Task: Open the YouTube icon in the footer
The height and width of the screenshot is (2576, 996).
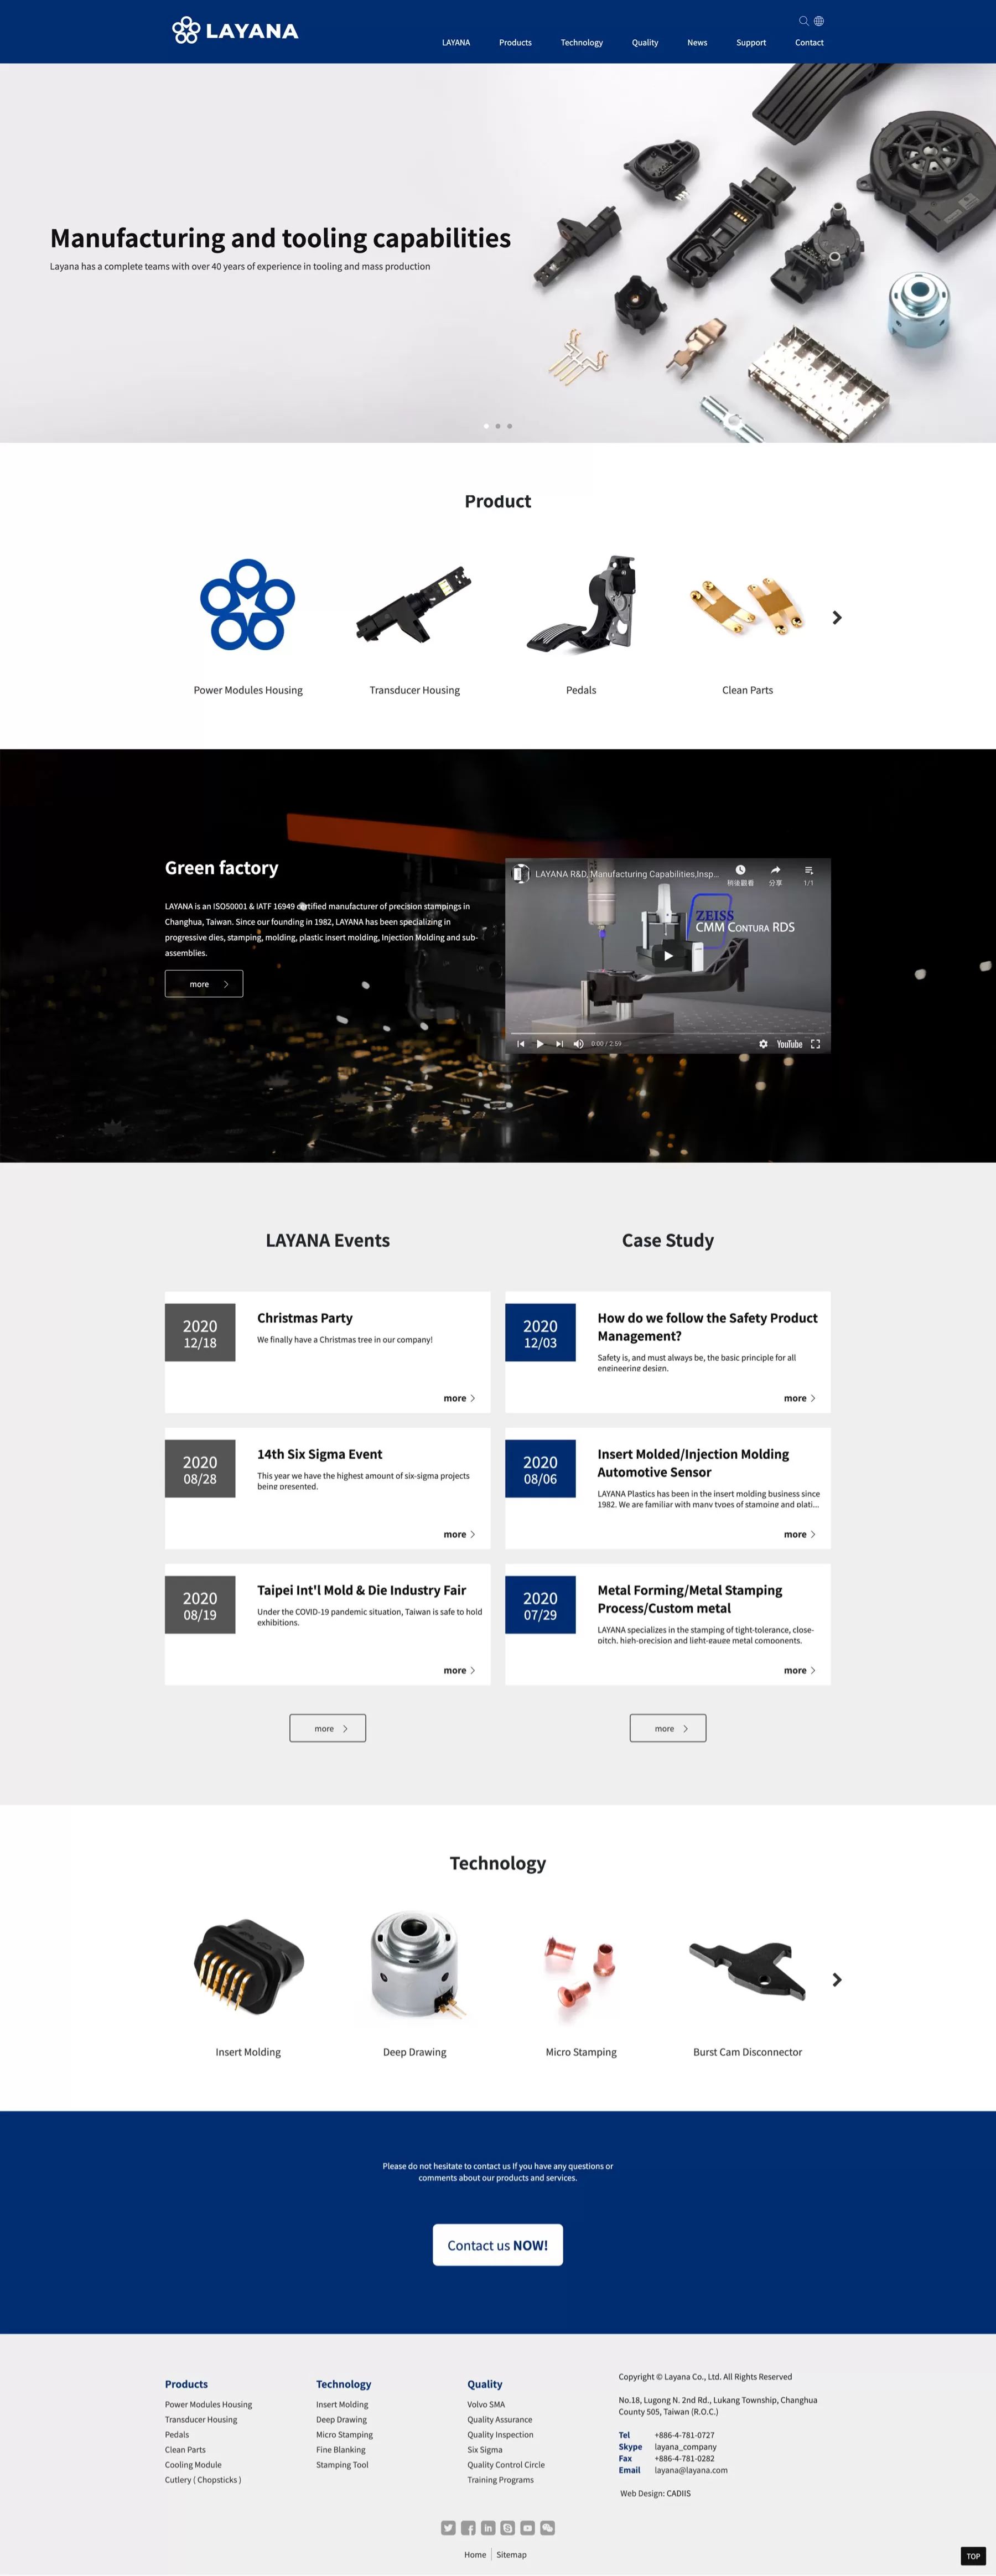Action: 528,2528
